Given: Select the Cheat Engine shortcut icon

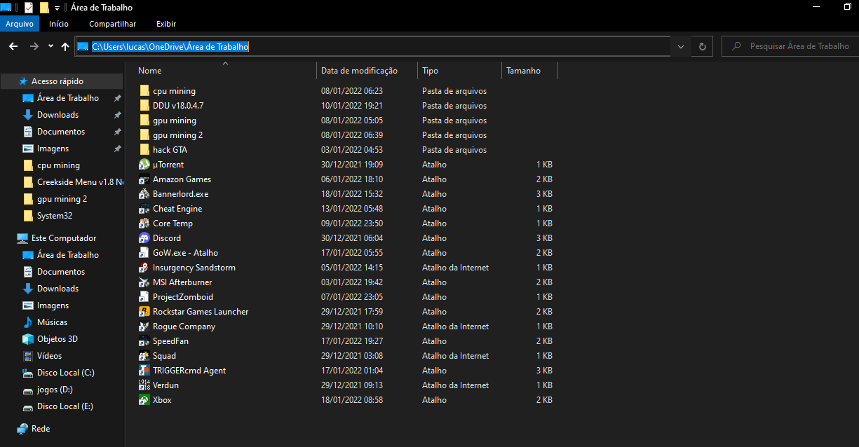Looking at the screenshot, I should tap(144, 209).
